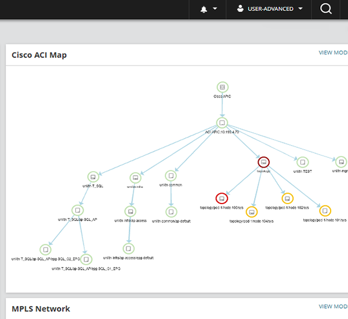Click the 'topology/pod-1/node-104/sys' label
The height and width of the screenshot is (319, 348).
point(252,222)
